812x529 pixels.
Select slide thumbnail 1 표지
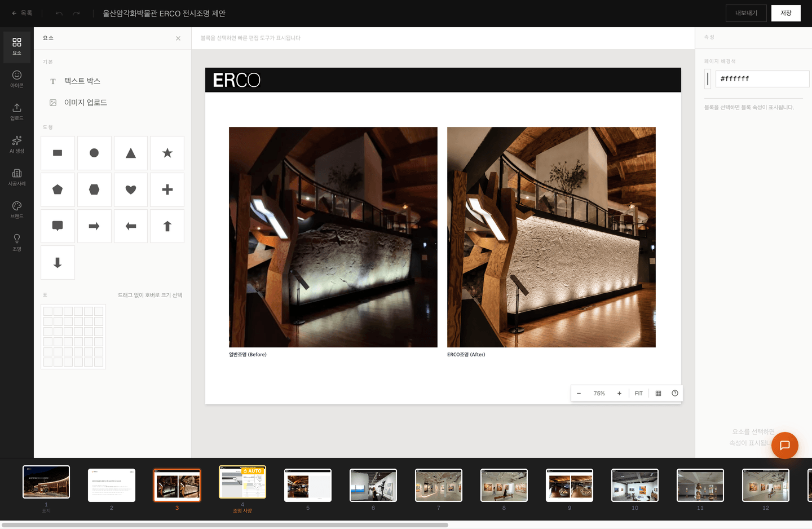[46, 482]
